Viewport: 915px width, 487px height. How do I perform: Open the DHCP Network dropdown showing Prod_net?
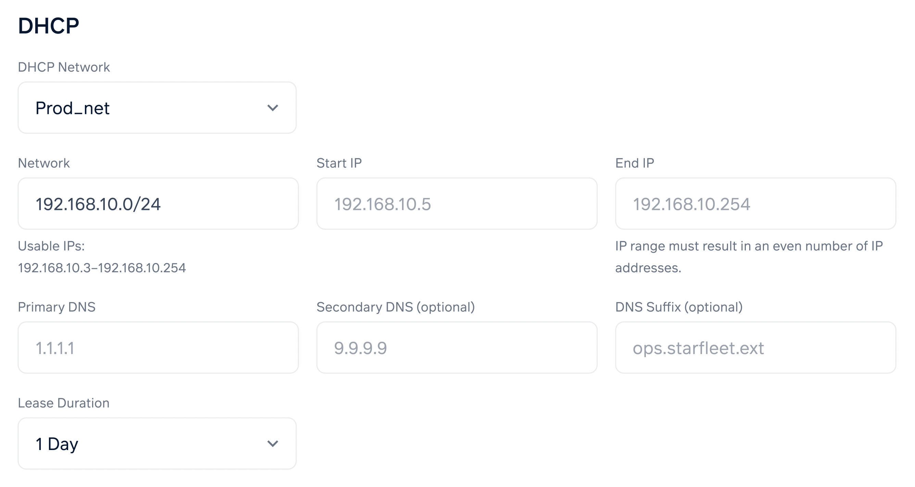tap(157, 108)
